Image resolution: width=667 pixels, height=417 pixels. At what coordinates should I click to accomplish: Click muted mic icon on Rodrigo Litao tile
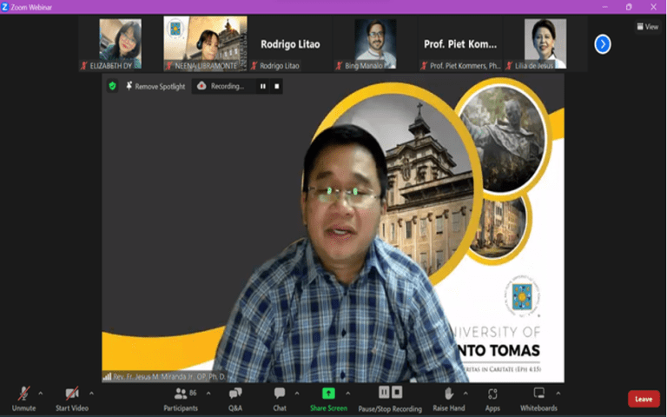[254, 65]
